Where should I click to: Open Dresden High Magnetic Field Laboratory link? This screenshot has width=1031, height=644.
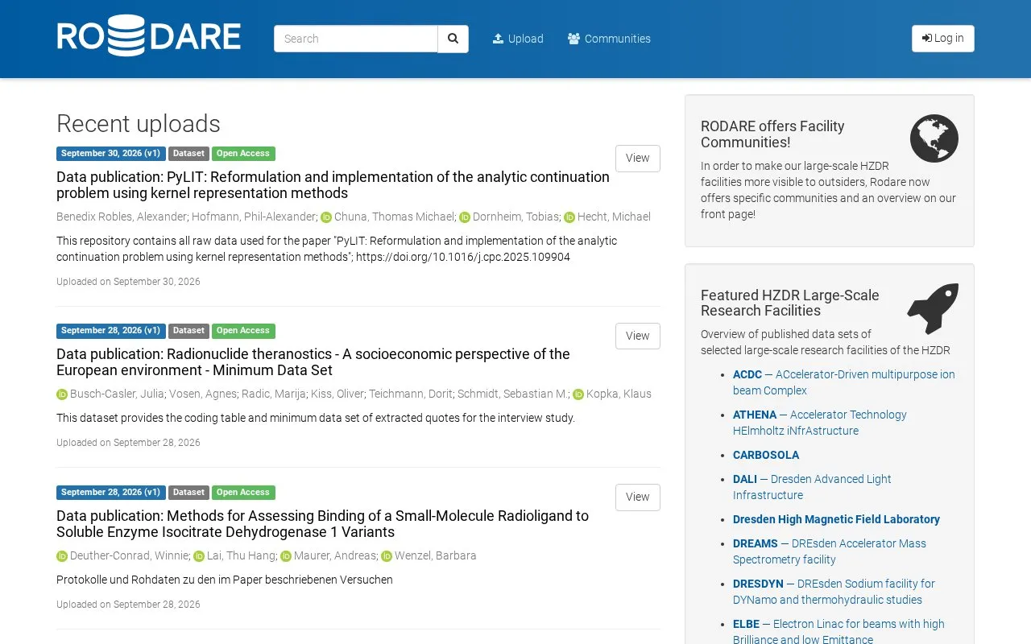click(x=836, y=519)
